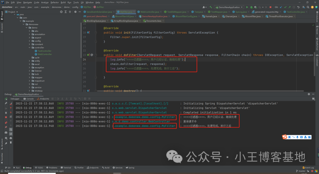Screen dimensions: 319x174
Task: Open Sogou input method language indicator
Action: coord(289,137)
